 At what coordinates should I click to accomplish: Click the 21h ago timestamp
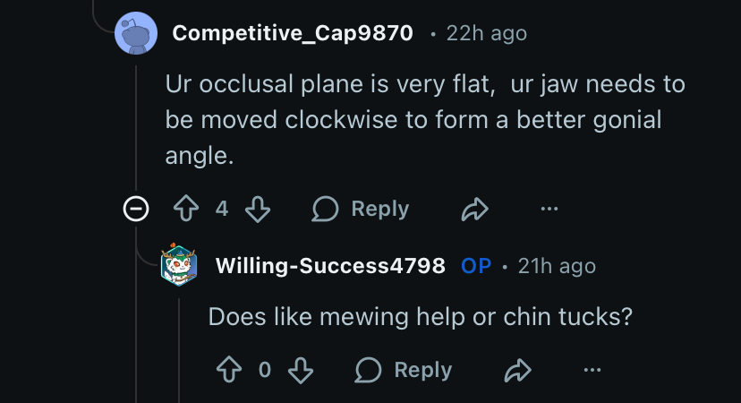(x=556, y=266)
